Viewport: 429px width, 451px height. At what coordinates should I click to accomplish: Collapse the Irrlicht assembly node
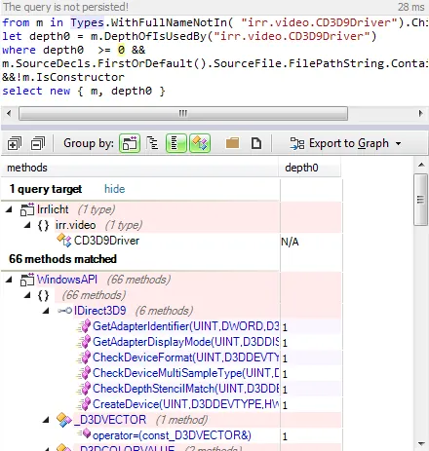(9, 209)
